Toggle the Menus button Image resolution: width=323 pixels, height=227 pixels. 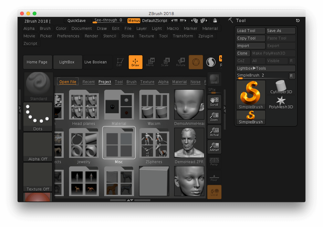[134, 21]
